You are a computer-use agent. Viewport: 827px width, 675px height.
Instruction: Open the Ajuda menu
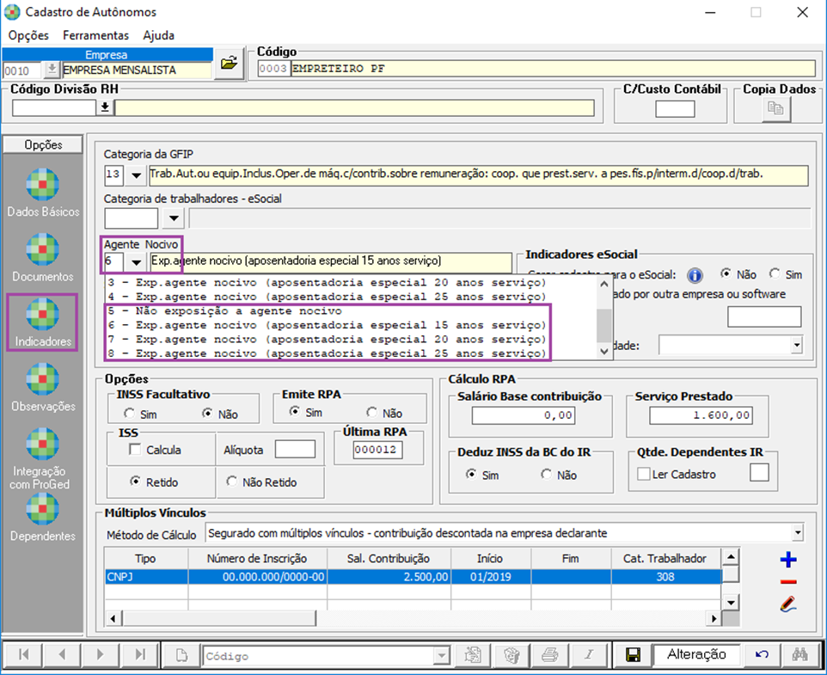(158, 35)
